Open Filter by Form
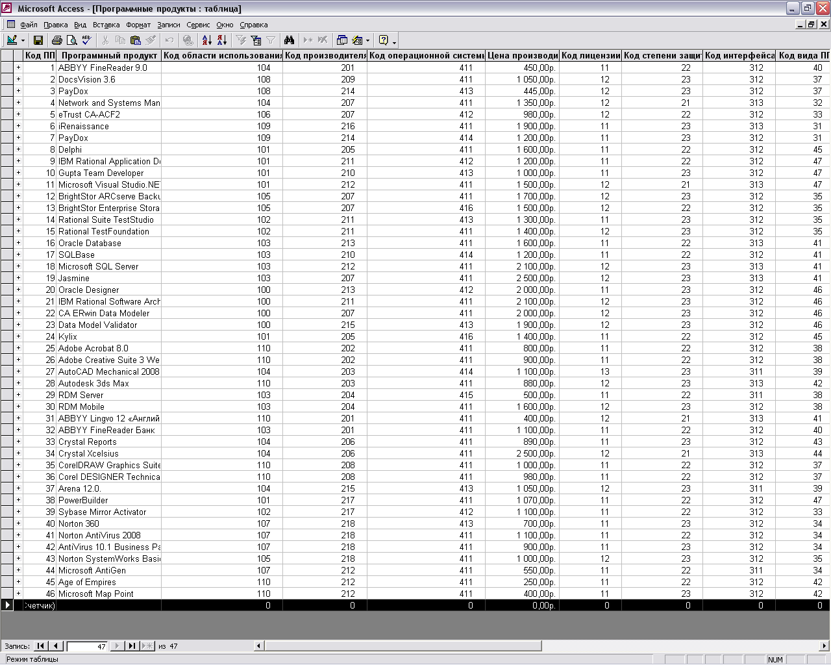This screenshot has width=831, height=665. 256,40
